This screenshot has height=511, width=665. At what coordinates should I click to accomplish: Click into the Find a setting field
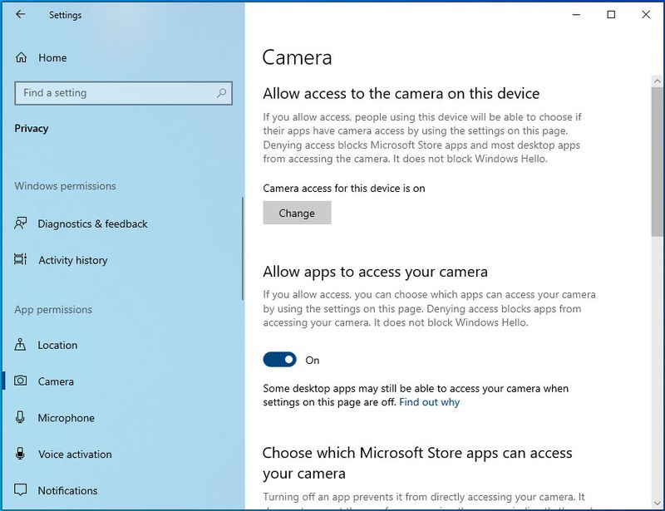[x=123, y=93]
